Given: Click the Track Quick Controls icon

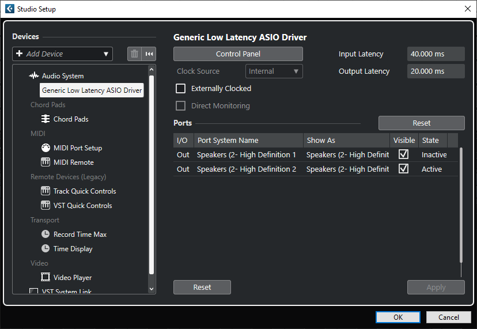Looking at the screenshot, I should click(46, 191).
